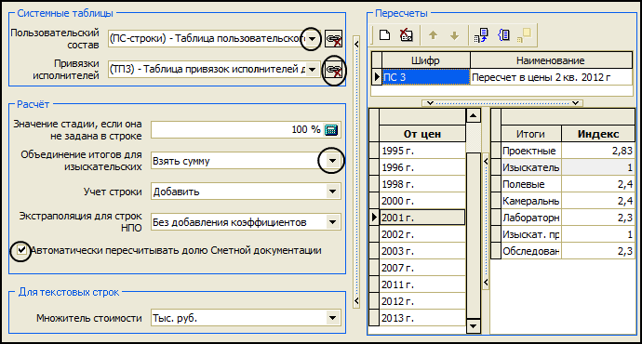Screen dimensions: 642x344
Task: Clear the link for Пользовательский состав table
Action: [x=333, y=39]
